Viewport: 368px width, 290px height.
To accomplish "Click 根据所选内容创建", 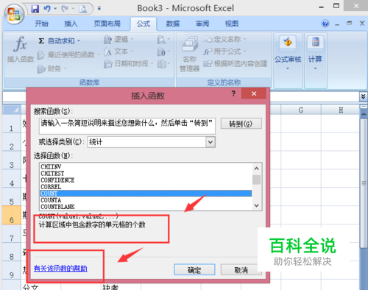I will [x=236, y=64].
